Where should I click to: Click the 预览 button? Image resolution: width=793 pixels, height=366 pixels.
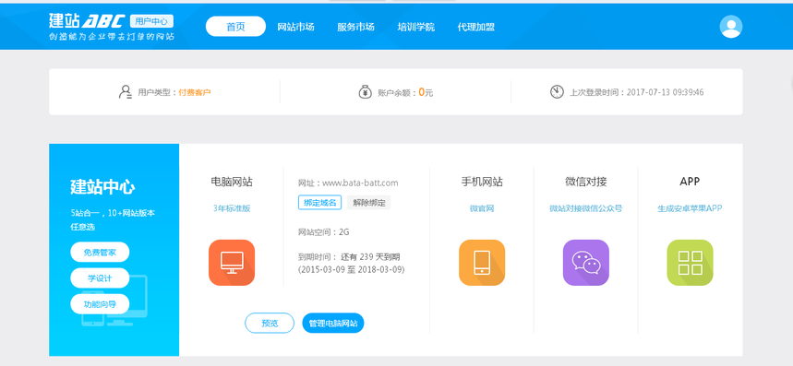click(270, 323)
